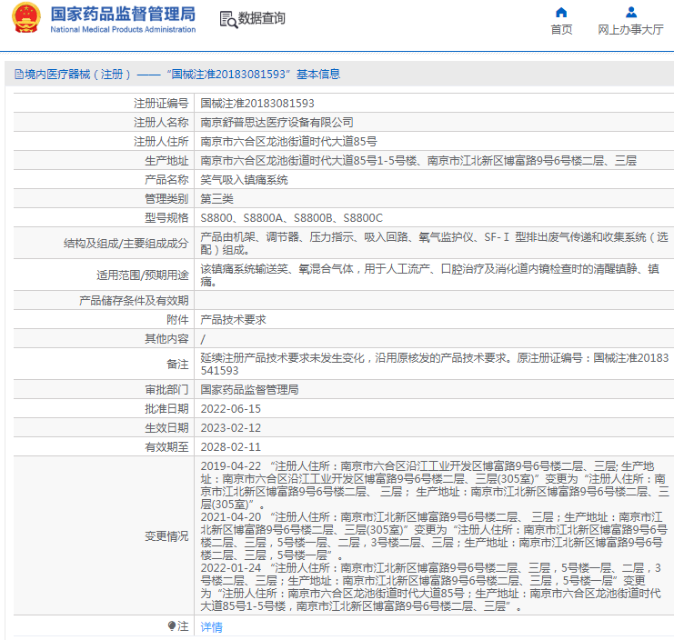The width and height of the screenshot is (674, 640).
Task: Click the NMPA national emblem logo
Action: coord(26,17)
